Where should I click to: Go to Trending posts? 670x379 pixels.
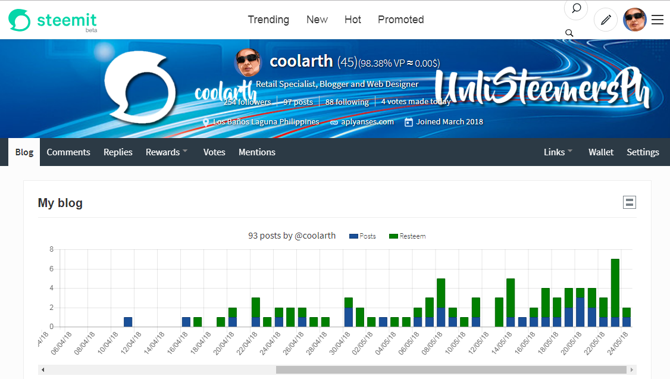click(268, 20)
